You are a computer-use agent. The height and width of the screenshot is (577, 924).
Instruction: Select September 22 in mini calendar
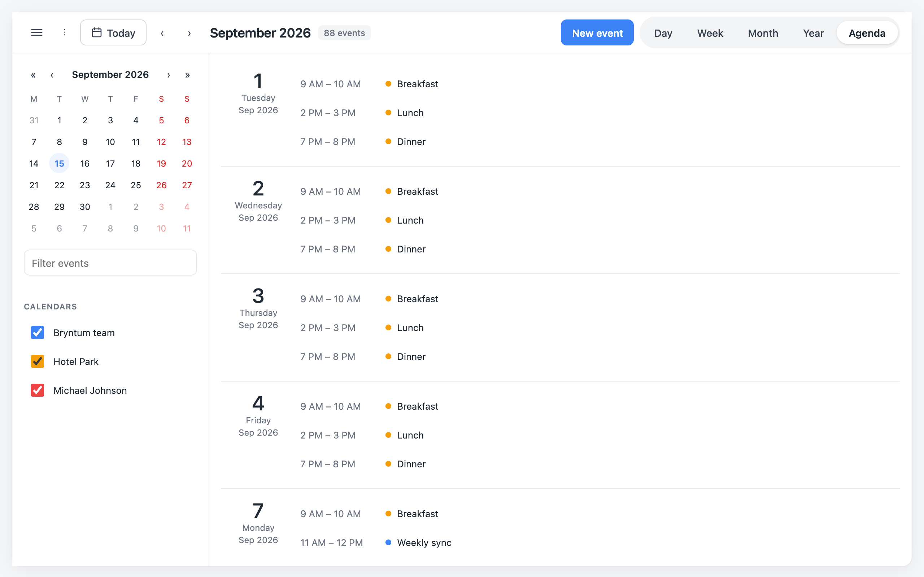coord(59,185)
